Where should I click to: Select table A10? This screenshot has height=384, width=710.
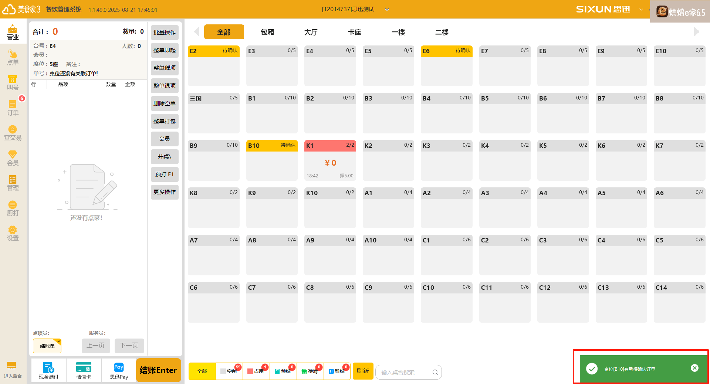pyautogui.click(x=388, y=255)
